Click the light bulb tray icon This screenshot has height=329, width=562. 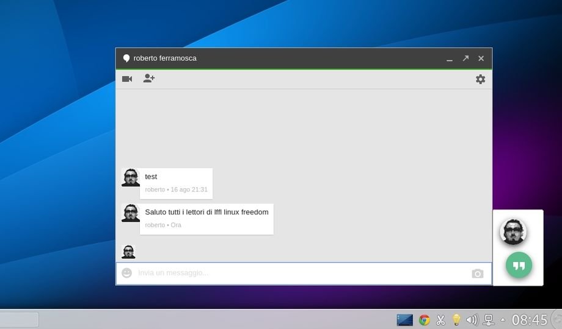coord(456,320)
